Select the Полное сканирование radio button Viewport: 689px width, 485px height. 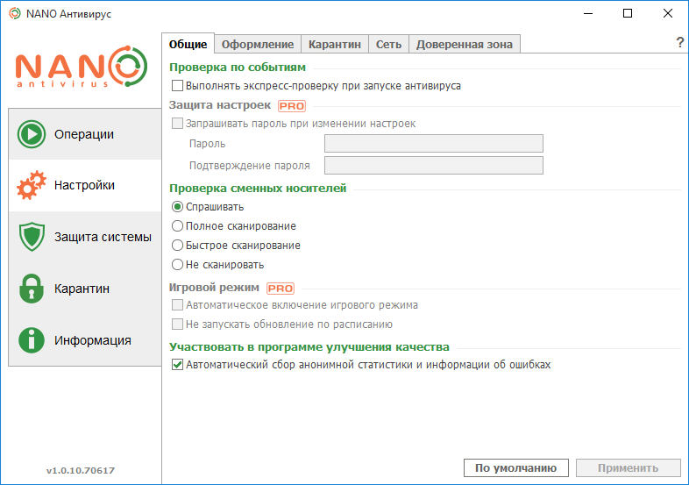coord(178,226)
